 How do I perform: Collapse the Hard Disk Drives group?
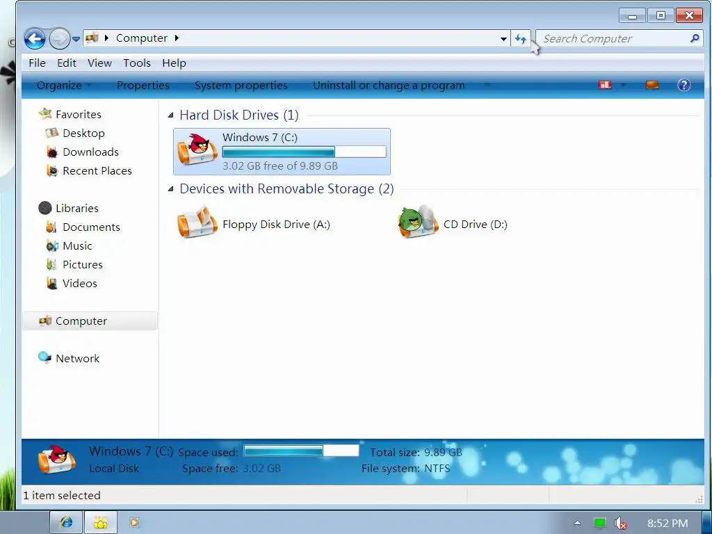coord(171,115)
